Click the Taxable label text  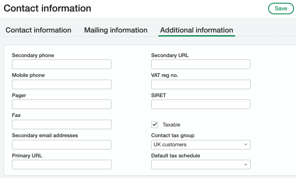171,124
